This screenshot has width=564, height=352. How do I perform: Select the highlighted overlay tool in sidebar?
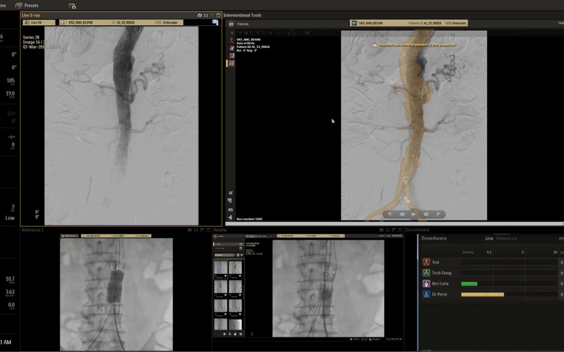(231, 63)
